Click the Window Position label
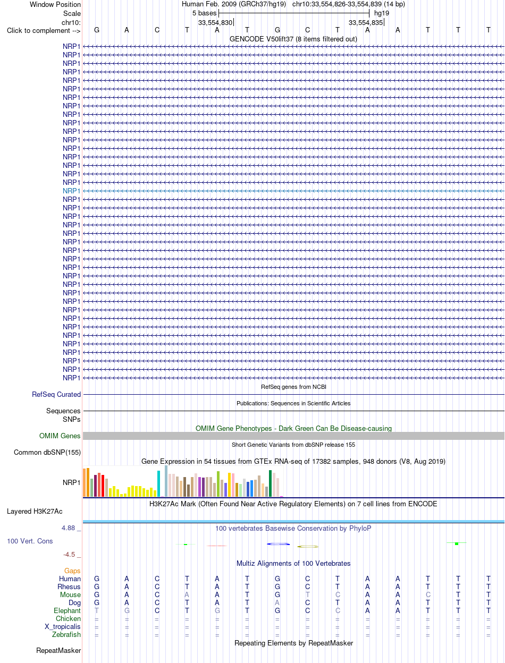Viewport: 505px width, 663px height. 55,4
